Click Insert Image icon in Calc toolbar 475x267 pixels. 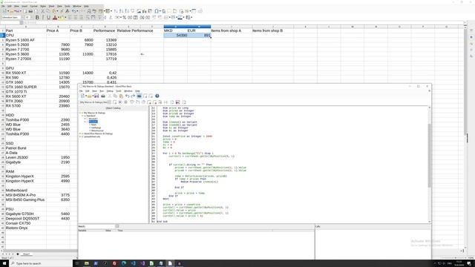139,11
